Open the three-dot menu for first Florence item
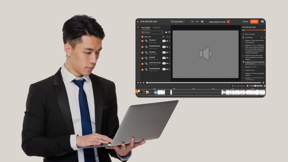 pyautogui.click(x=169, y=41)
